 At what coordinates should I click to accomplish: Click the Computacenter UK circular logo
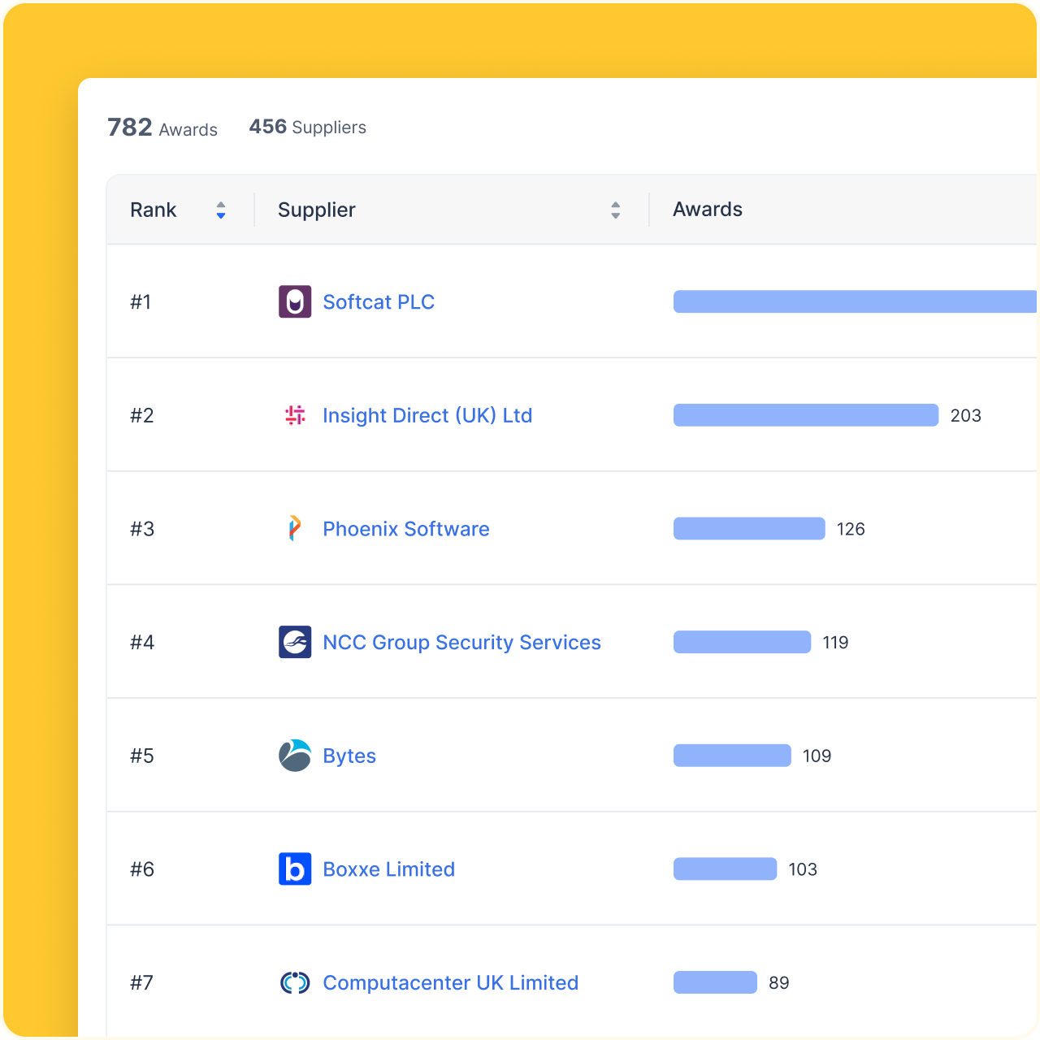coord(294,982)
